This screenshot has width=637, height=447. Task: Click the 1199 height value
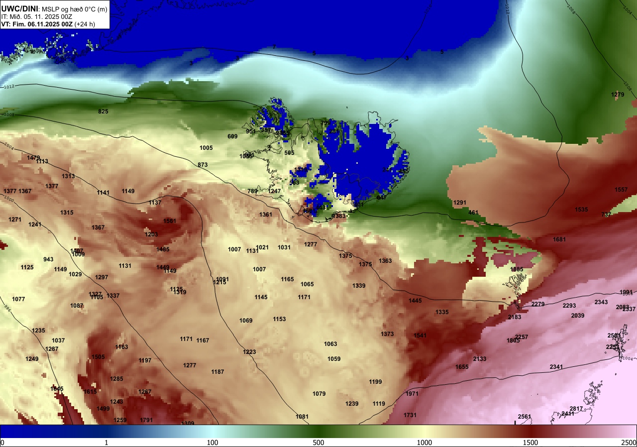point(375,382)
